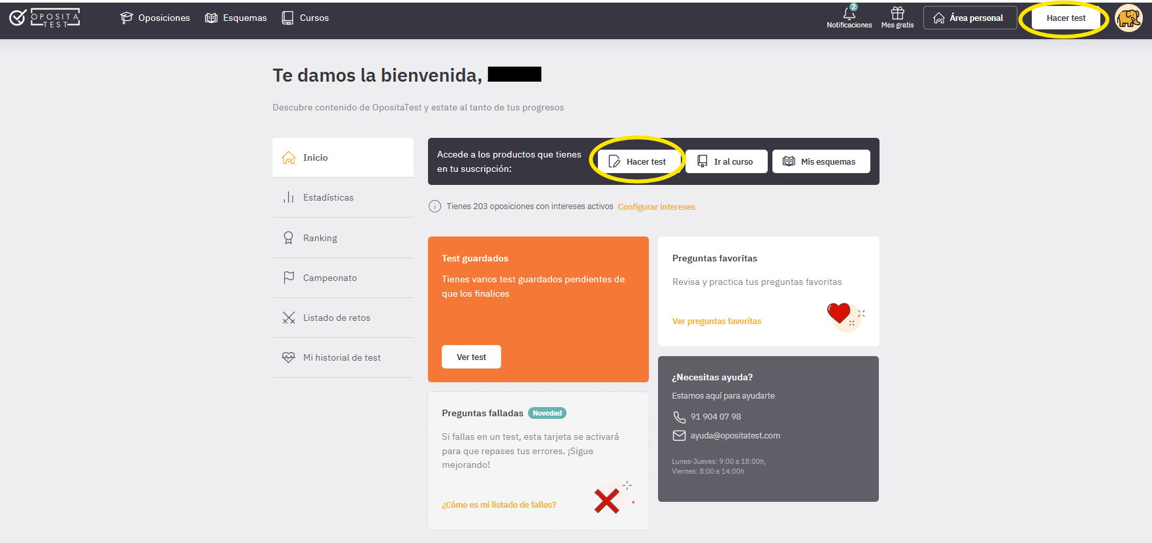Open the elephant profile avatar
Screen dimensions: 1152x543
click(x=1128, y=18)
